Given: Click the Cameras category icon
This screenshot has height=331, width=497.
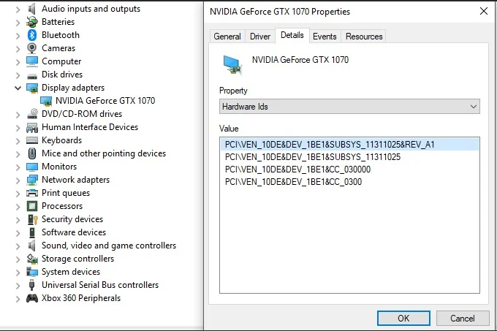Looking at the screenshot, I should pyautogui.click(x=32, y=48).
